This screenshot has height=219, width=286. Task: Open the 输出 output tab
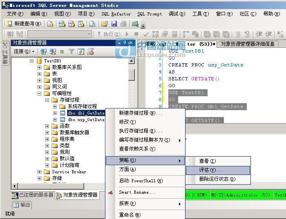(22, 205)
